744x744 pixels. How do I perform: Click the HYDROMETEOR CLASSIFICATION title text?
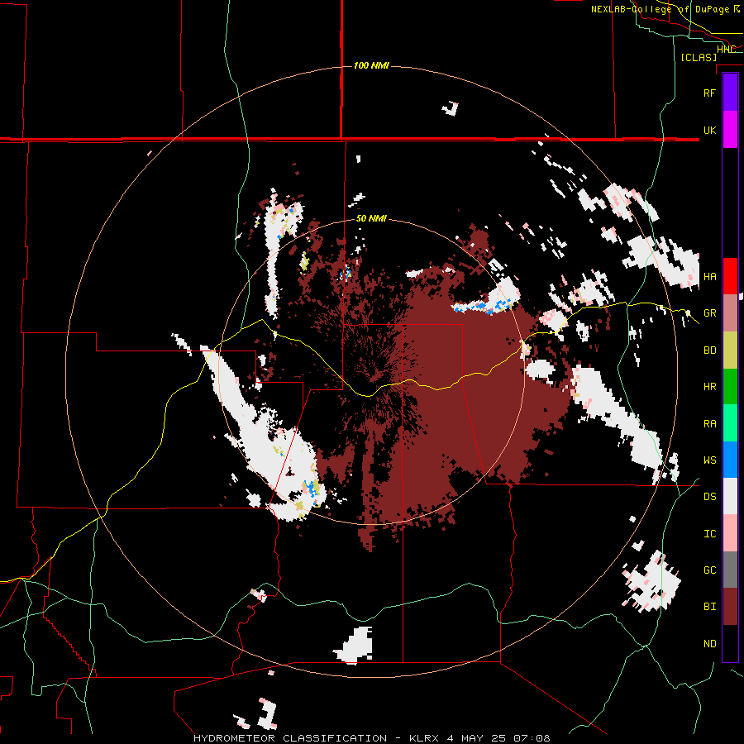click(290, 738)
